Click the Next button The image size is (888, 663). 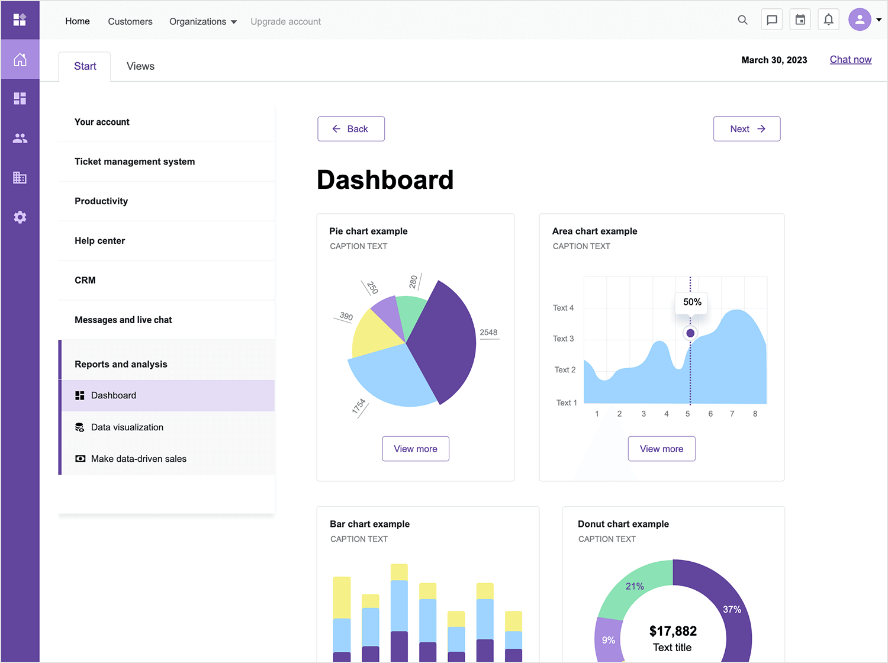747,129
